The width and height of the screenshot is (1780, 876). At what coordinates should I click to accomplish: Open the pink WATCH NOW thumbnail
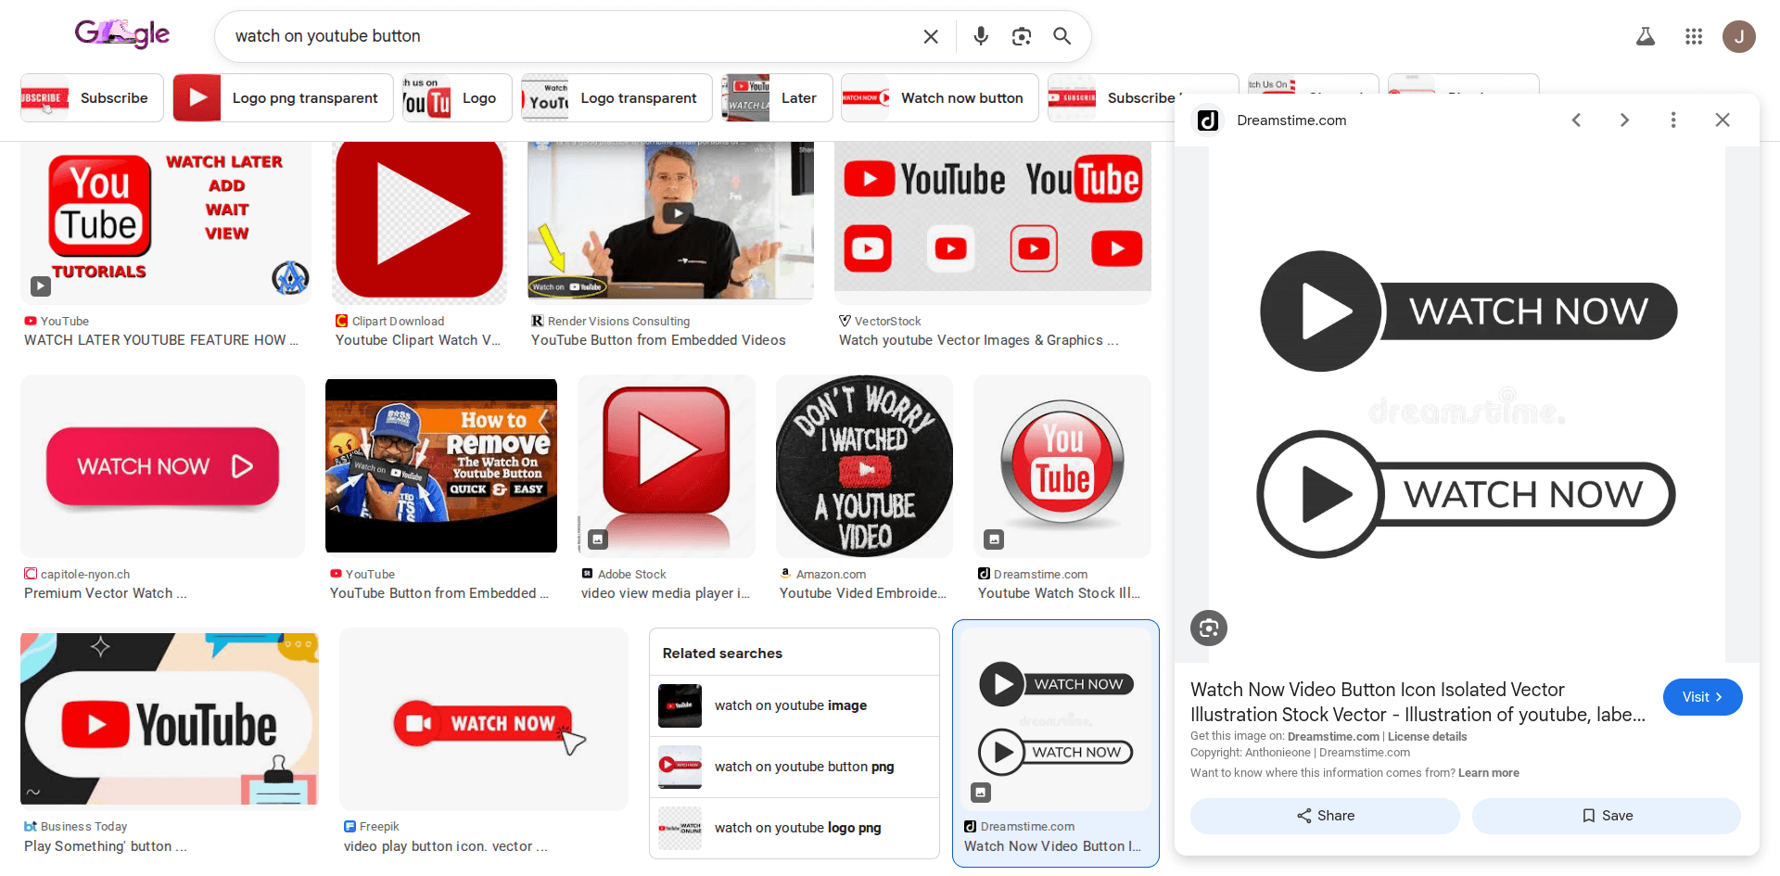click(162, 466)
